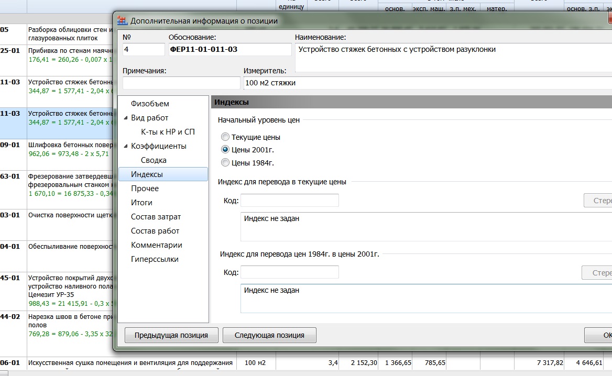This screenshot has height=376, width=612.
Task: Select 'Сводка' in the side tree
Action: 154,160
